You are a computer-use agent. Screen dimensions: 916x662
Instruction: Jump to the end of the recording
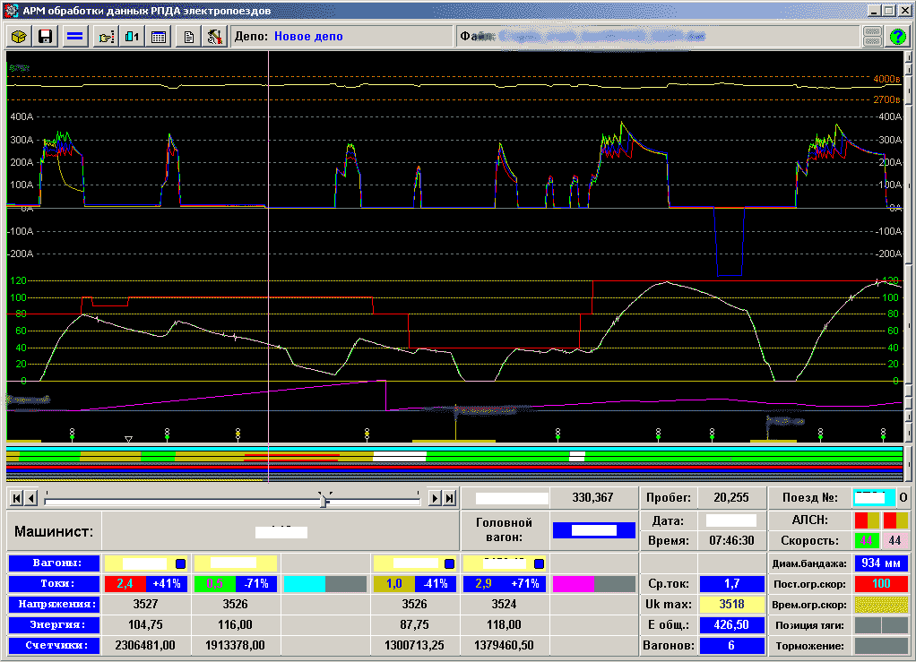click(449, 498)
